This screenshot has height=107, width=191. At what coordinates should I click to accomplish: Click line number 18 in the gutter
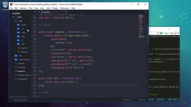point(35,32)
